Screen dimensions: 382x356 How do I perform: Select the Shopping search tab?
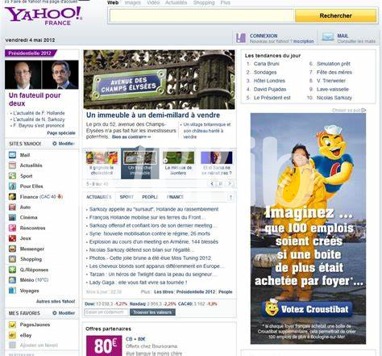204,2
